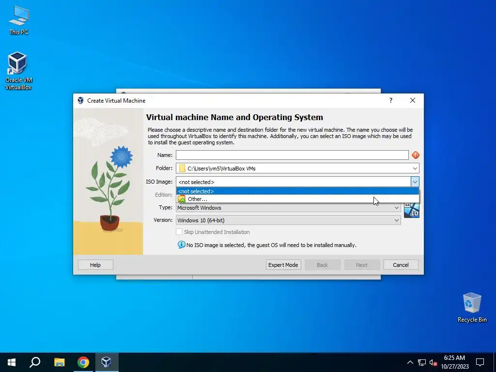The width and height of the screenshot is (496, 372).
Task: Click the muted speaker volume tray icon
Action: point(433,362)
